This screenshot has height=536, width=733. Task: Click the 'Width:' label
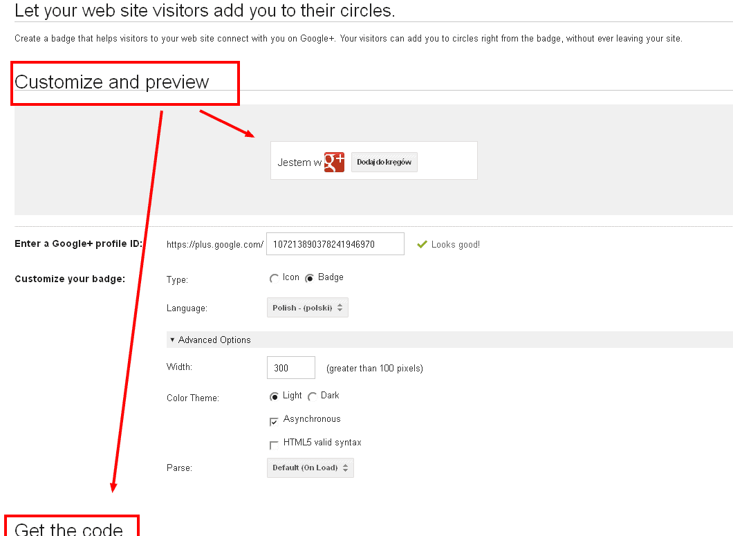pyautogui.click(x=180, y=367)
